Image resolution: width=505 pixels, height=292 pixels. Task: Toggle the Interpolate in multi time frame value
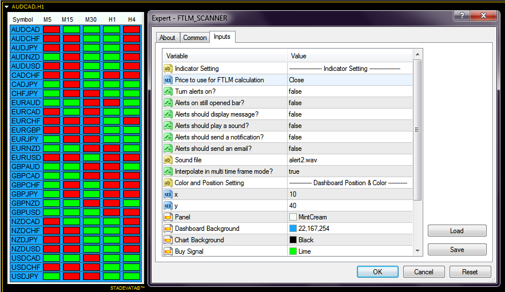click(x=349, y=171)
